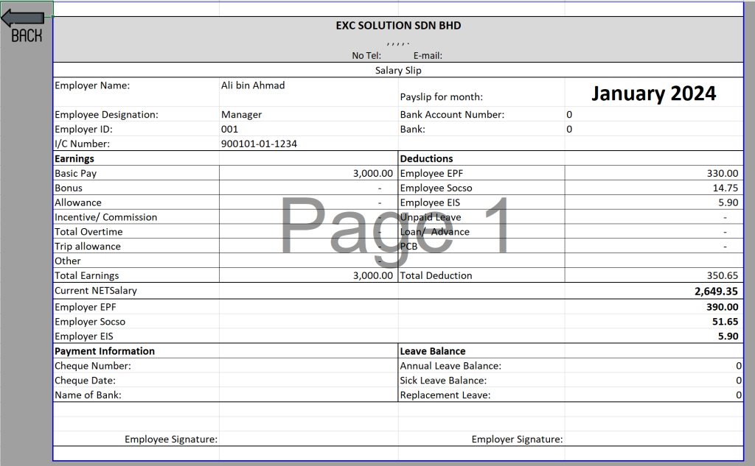The width and height of the screenshot is (755, 466).
Task: Click the Annual Leave Balance value
Action: point(737,366)
